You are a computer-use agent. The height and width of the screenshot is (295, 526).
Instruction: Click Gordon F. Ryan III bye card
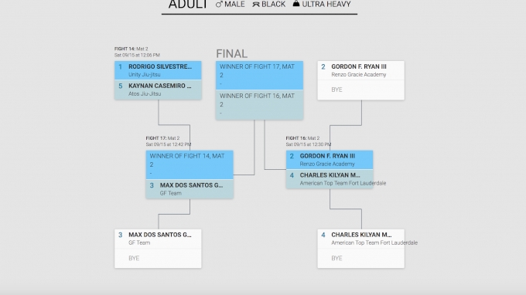click(x=361, y=80)
